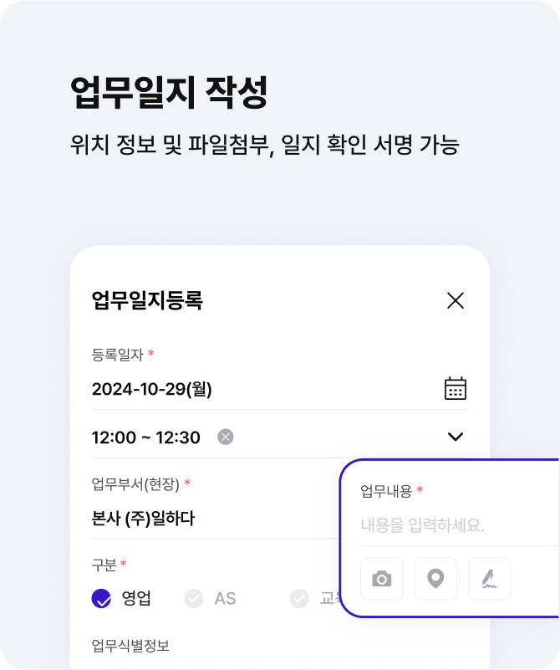This screenshot has height=670, width=560.
Task: Click the 등록일자 field label
Action: tap(117, 355)
